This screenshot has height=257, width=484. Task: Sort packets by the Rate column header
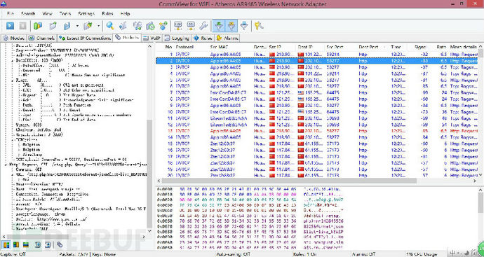tap(441, 47)
